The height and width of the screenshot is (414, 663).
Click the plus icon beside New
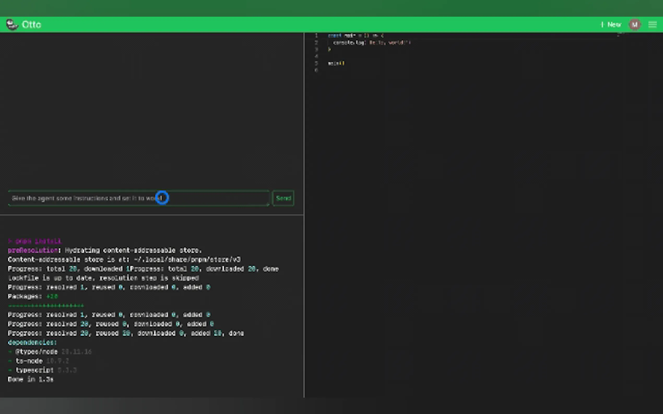pyautogui.click(x=602, y=25)
